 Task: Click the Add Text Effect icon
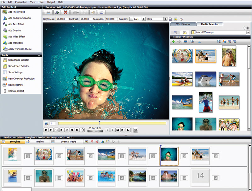pos(5,24)
